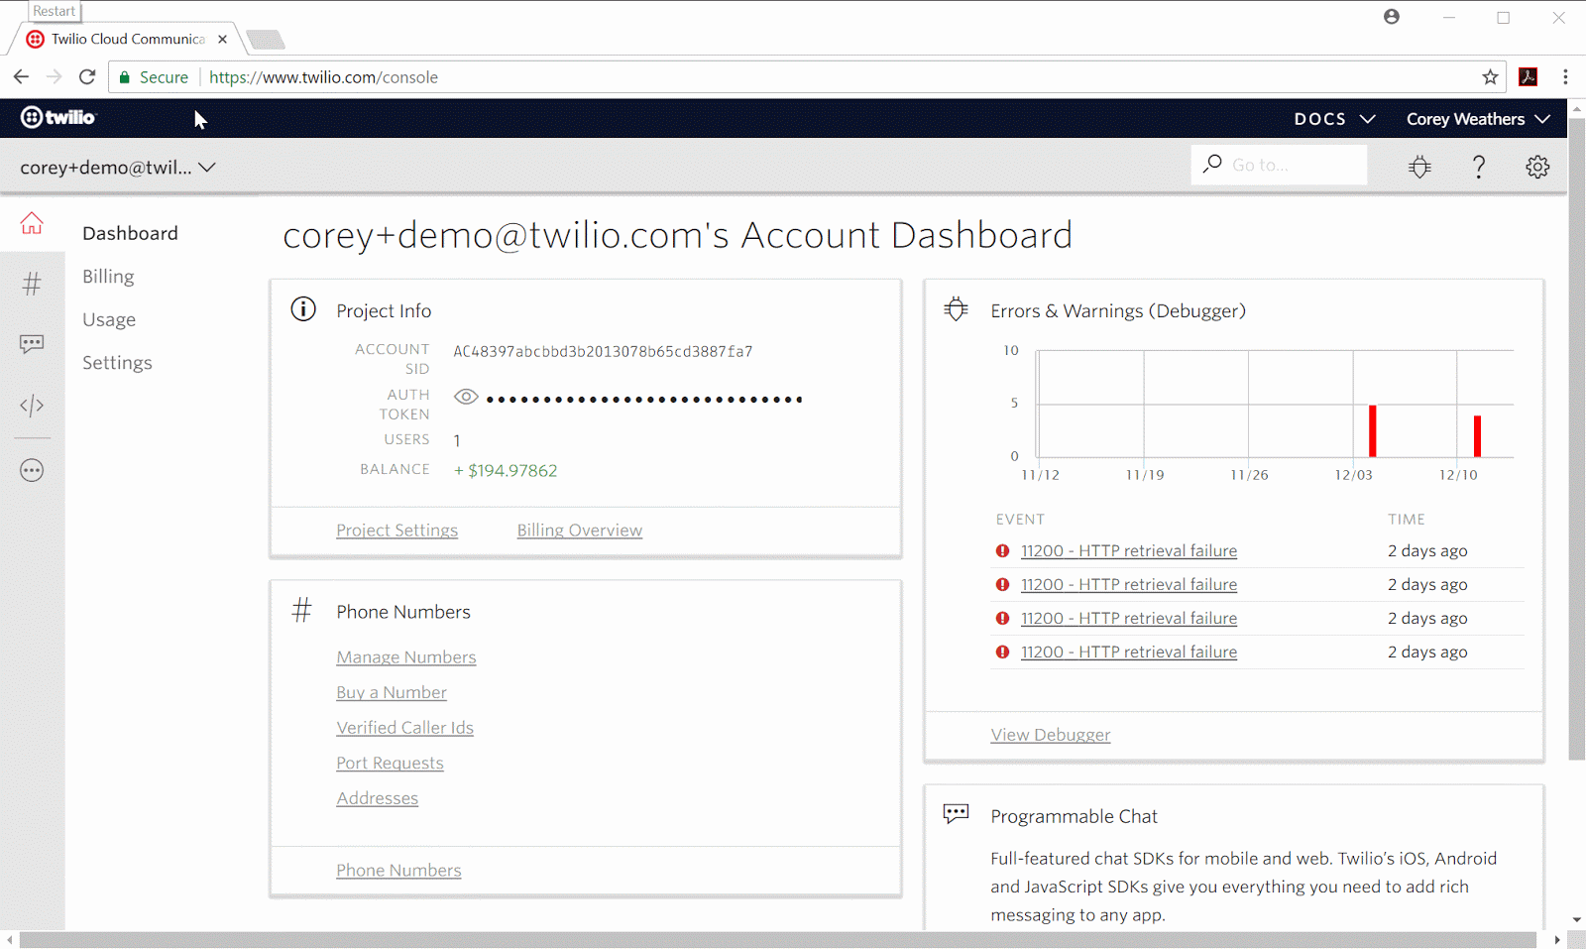Click the browser forward arrow
Screen dimensions: 1586x949
(x=54, y=77)
